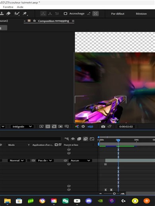Click the selected layer bar in timeline
155x206 pixels.
point(130,160)
